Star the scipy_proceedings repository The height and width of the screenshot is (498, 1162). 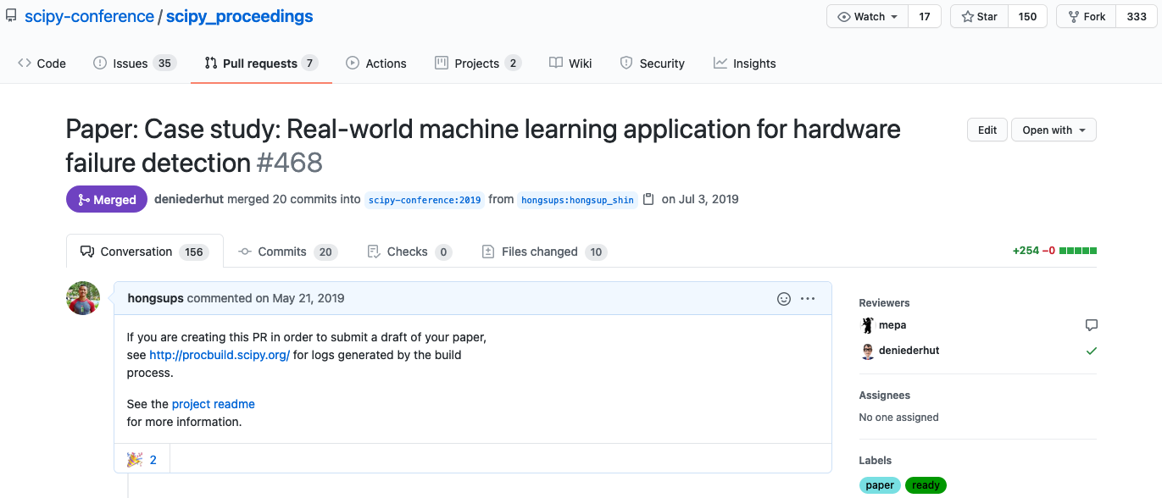[x=979, y=17]
